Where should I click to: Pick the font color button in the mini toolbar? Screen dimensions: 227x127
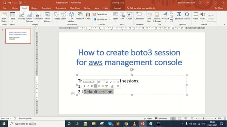coord(112,86)
